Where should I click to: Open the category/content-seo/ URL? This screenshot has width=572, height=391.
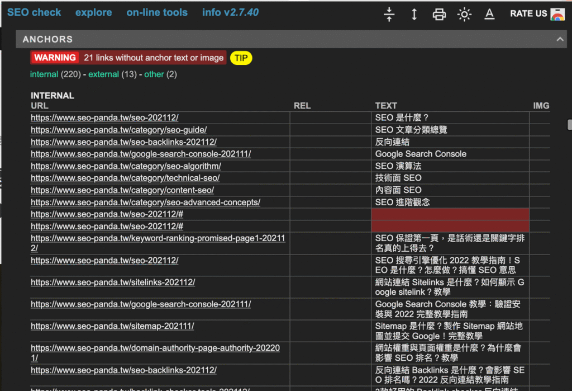122,190
